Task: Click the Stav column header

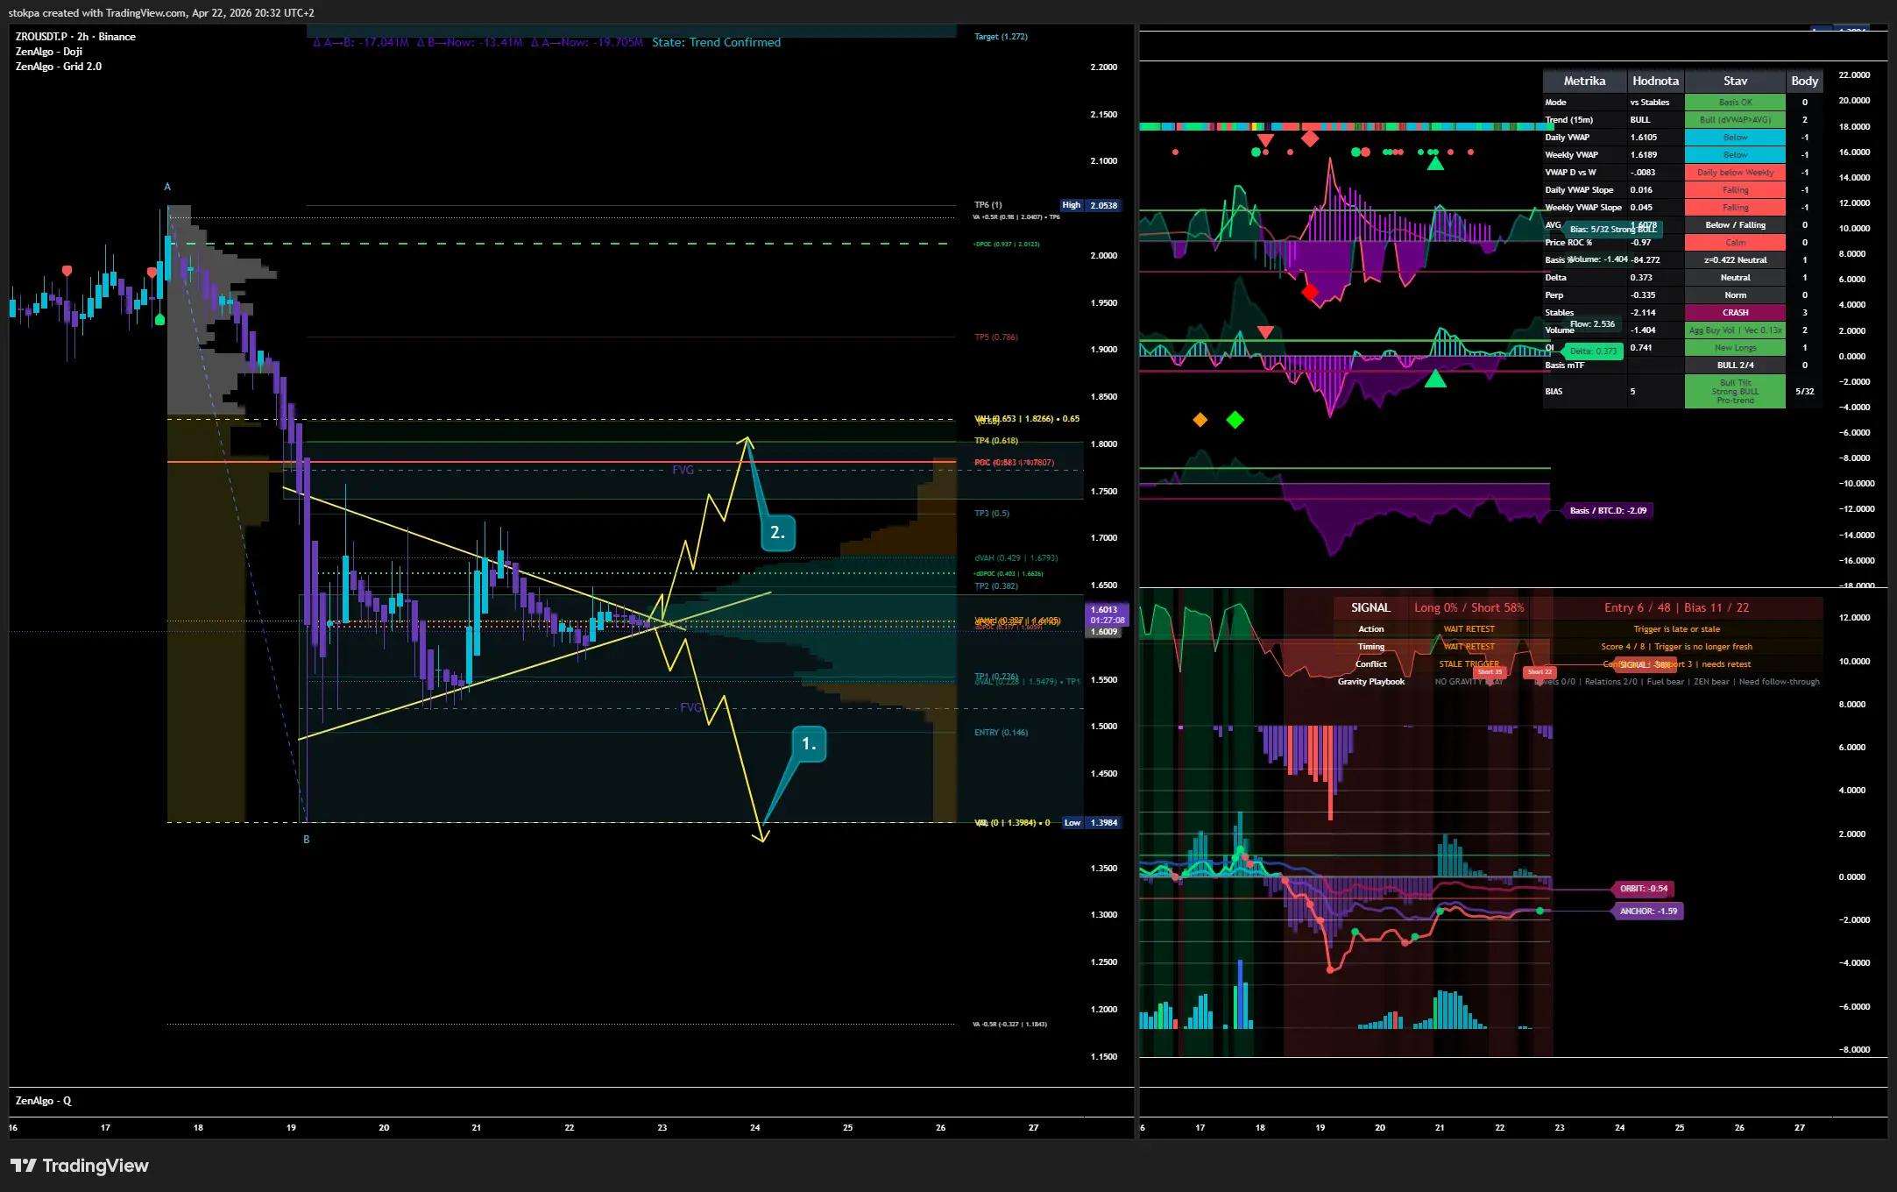Action: (1734, 81)
